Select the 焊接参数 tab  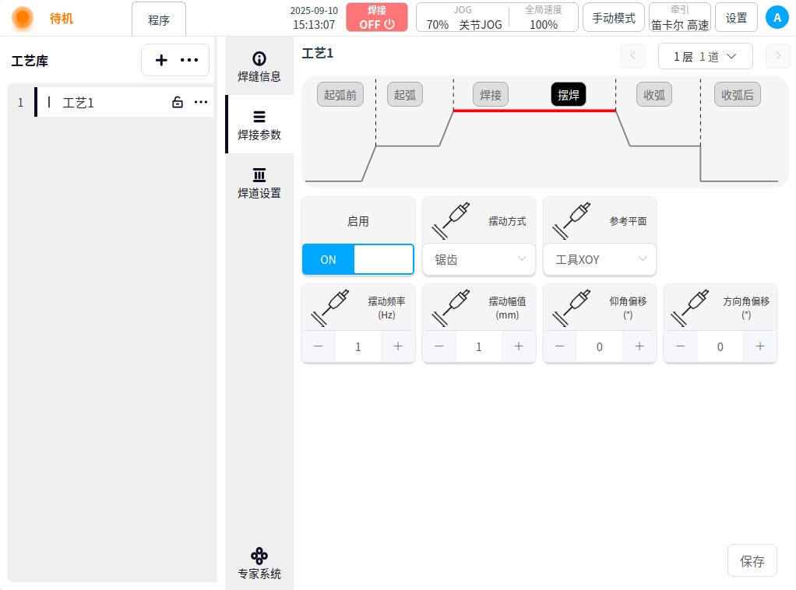pyautogui.click(x=259, y=125)
